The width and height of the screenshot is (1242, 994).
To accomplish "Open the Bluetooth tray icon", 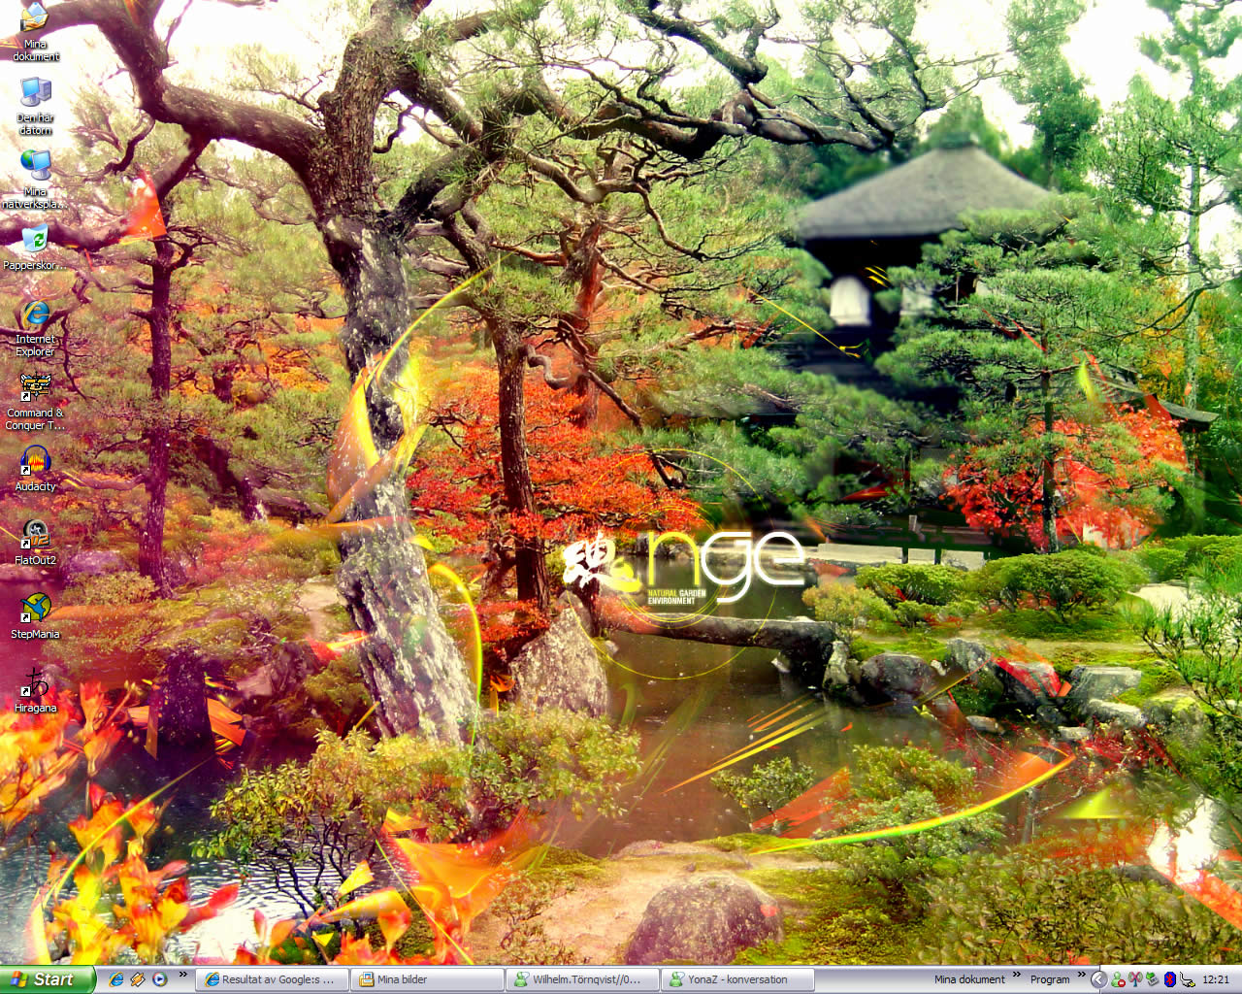I will [1170, 979].
